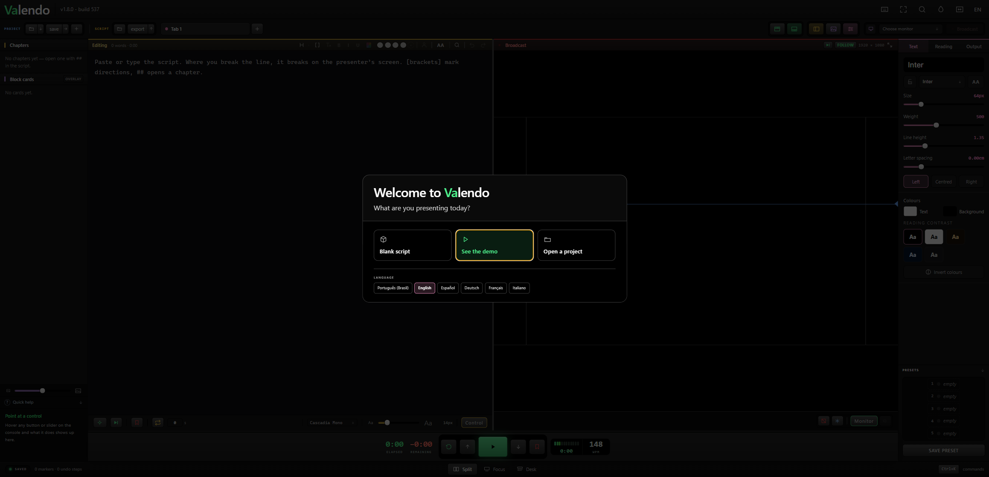Image resolution: width=989 pixels, height=477 pixels.
Task: Insert brackets with the [ ] toolbar icon
Action: (x=317, y=45)
